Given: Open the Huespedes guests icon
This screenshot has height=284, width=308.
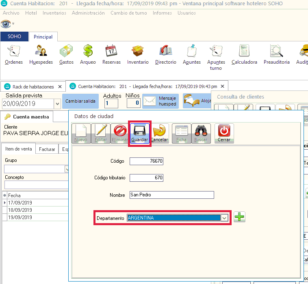Looking at the screenshot, I should (41, 51).
